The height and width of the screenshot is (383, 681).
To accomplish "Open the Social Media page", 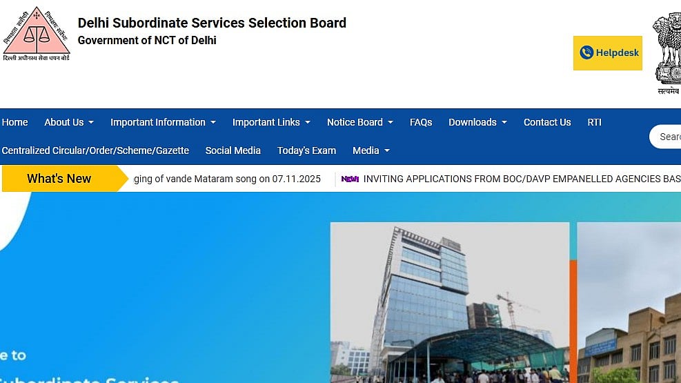I will (x=233, y=150).
